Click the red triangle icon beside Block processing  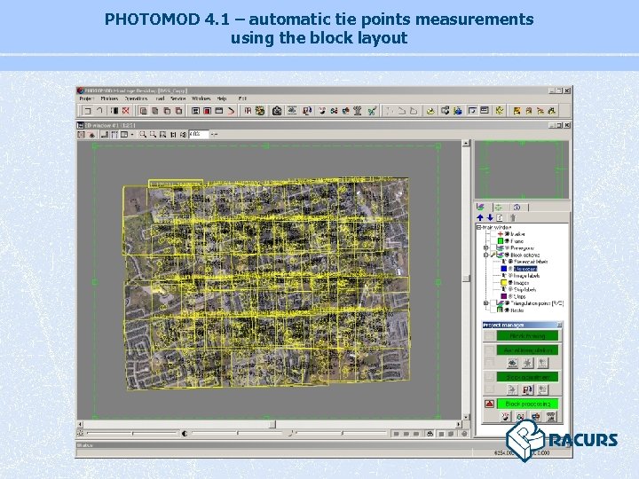coord(489,404)
